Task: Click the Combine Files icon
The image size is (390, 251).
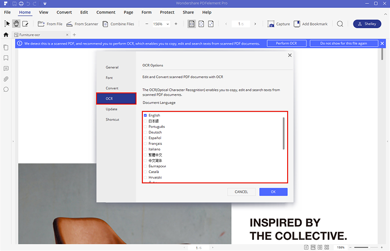Action: click(106, 24)
